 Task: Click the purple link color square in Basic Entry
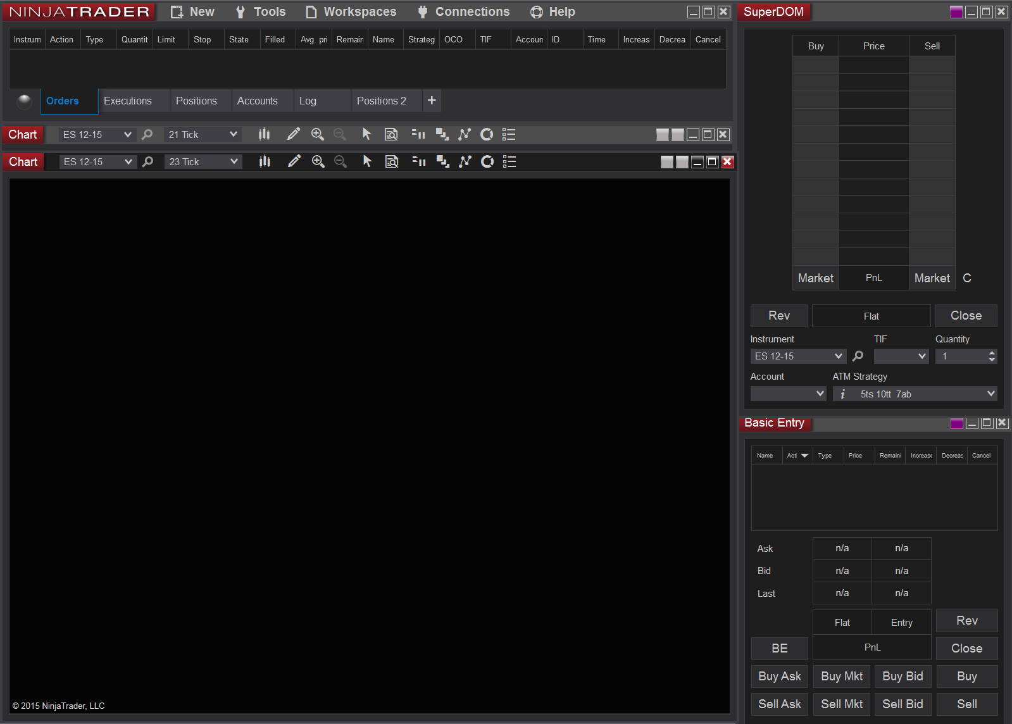coord(957,423)
